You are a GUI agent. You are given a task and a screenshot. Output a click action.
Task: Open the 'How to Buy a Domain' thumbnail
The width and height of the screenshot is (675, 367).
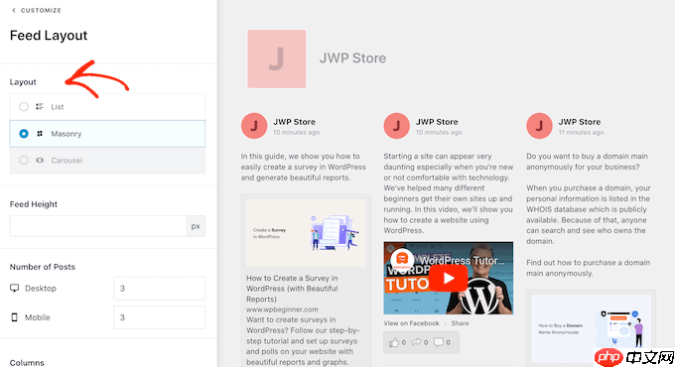point(591,328)
